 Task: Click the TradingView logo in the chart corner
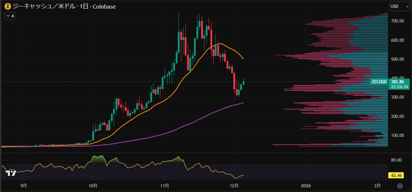click(12, 173)
